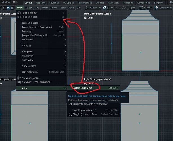Choose Frame All menu entry
173x141 pixels.
tap(41, 31)
